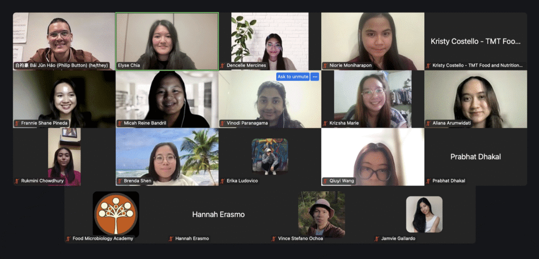Click muted mic icon beside Jamvie Gallardo
539x259 pixels.
click(x=377, y=239)
